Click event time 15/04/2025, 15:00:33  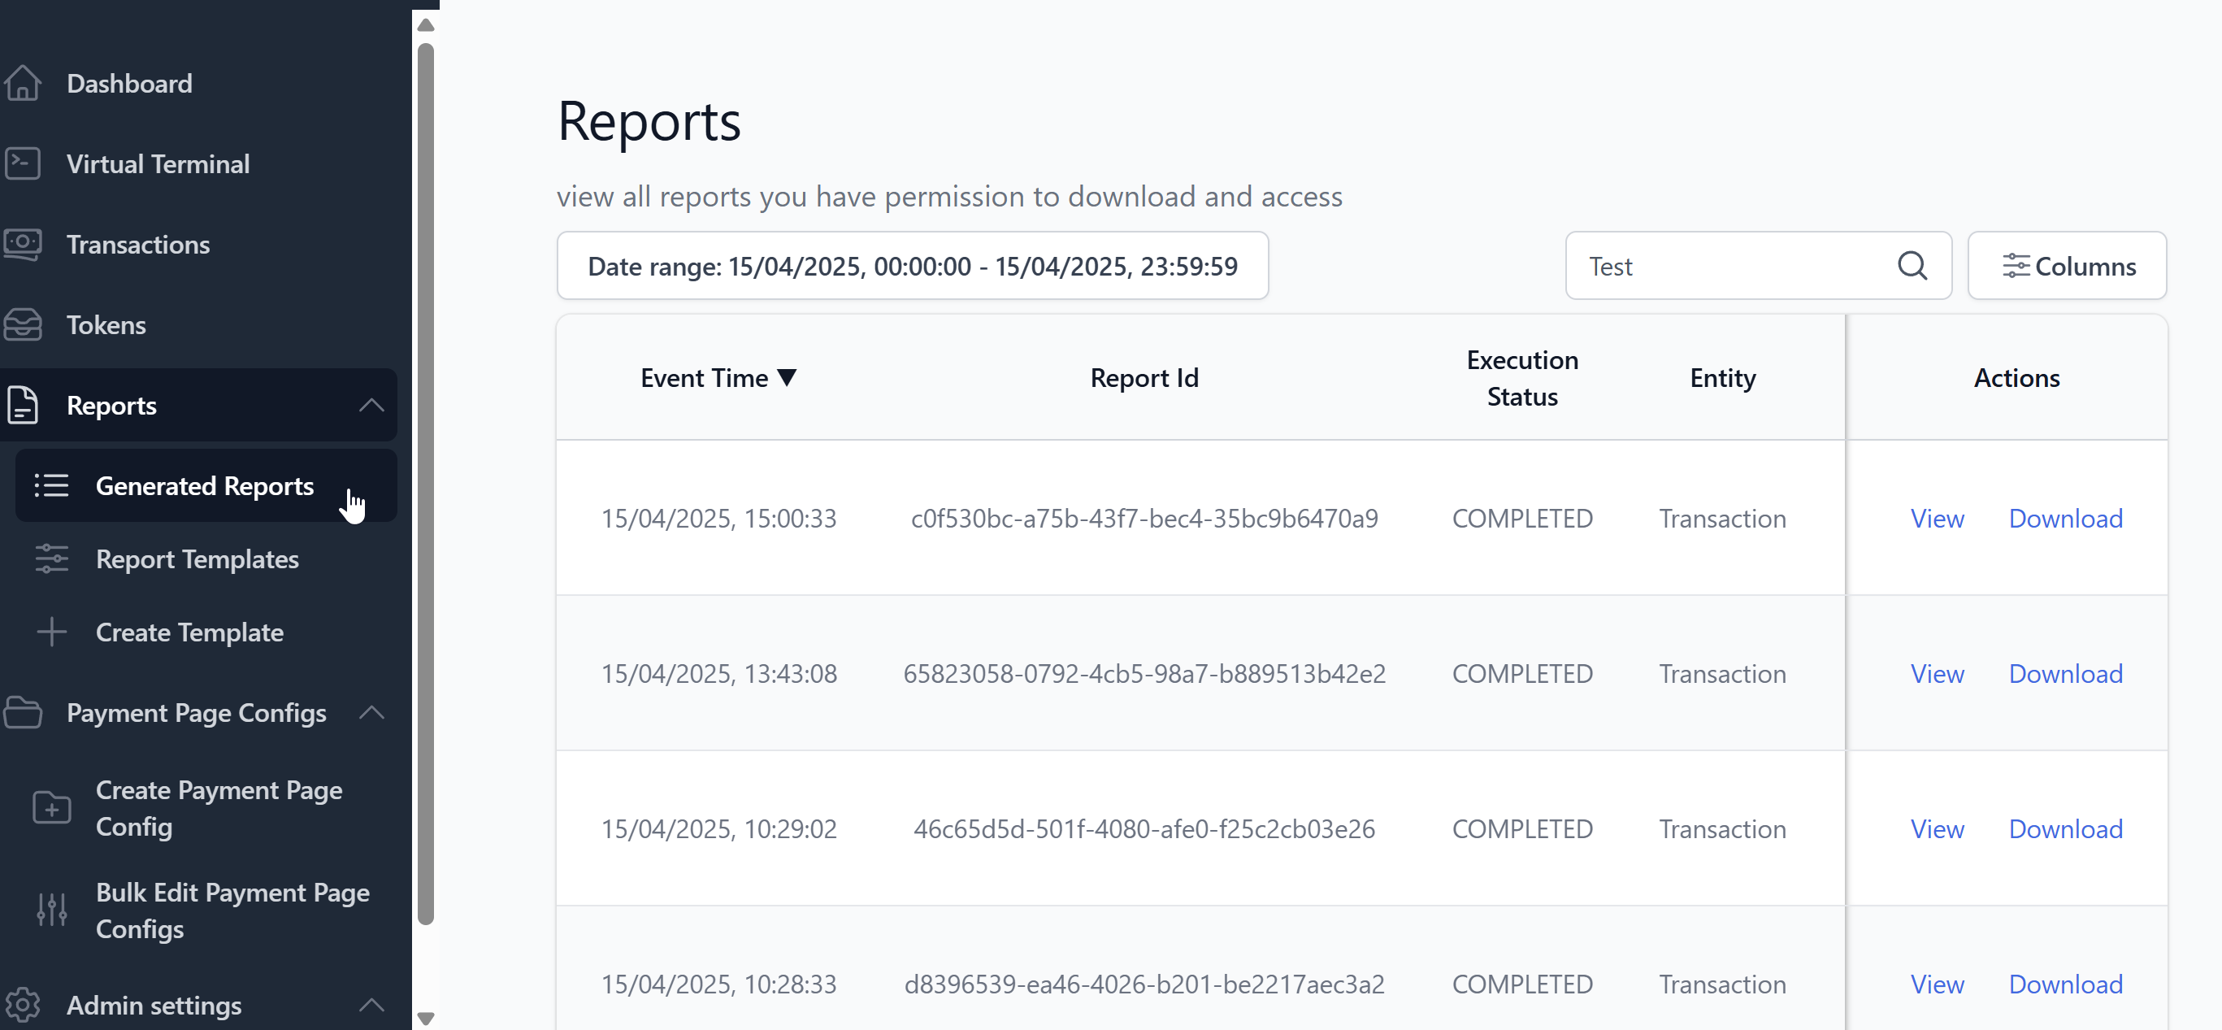(718, 519)
